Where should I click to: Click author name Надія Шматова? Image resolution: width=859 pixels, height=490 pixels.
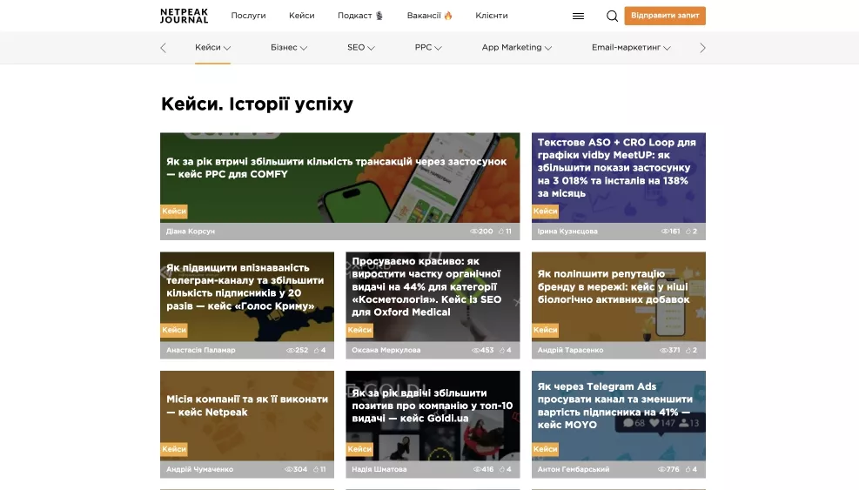(x=379, y=470)
